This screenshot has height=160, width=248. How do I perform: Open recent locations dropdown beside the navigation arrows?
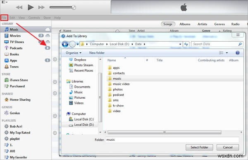tap(78, 44)
